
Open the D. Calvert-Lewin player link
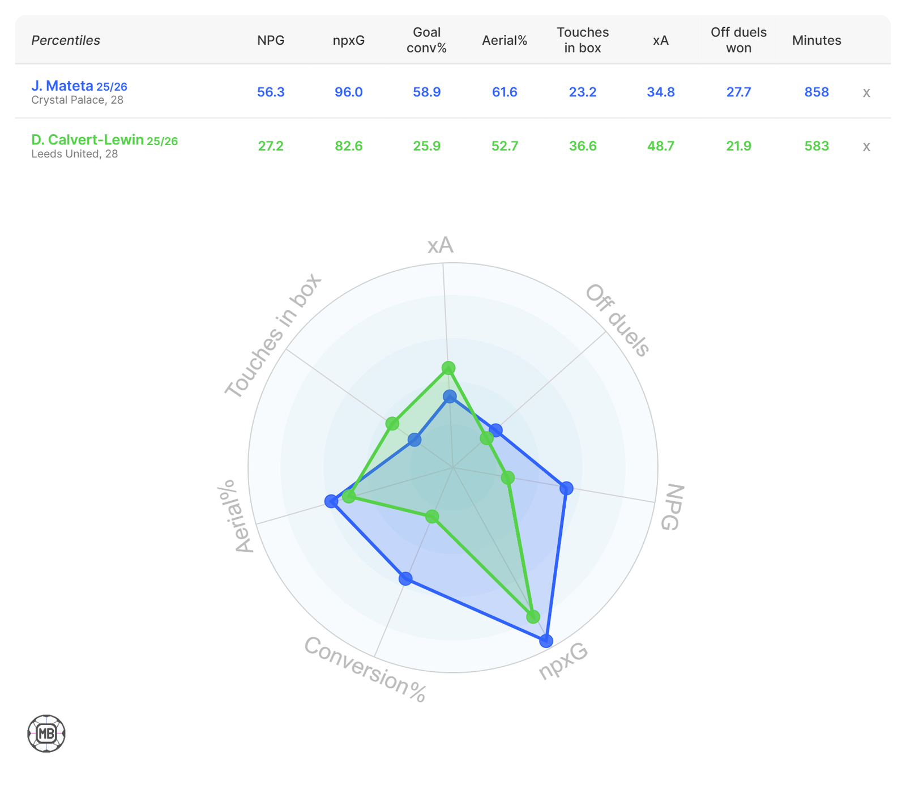[x=87, y=140]
